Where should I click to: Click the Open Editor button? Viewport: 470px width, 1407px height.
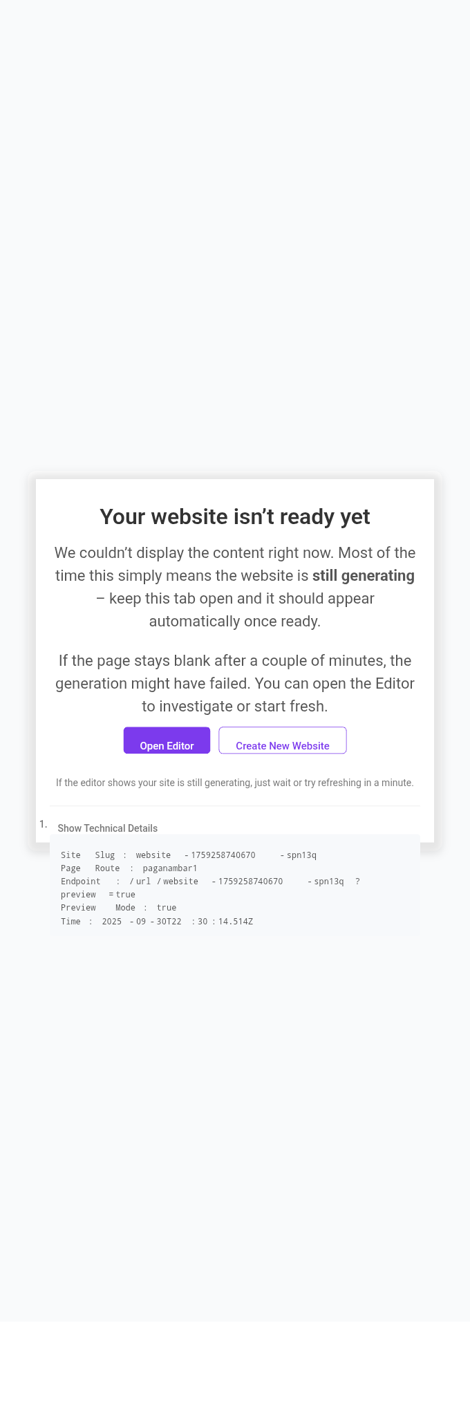point(167,741)
